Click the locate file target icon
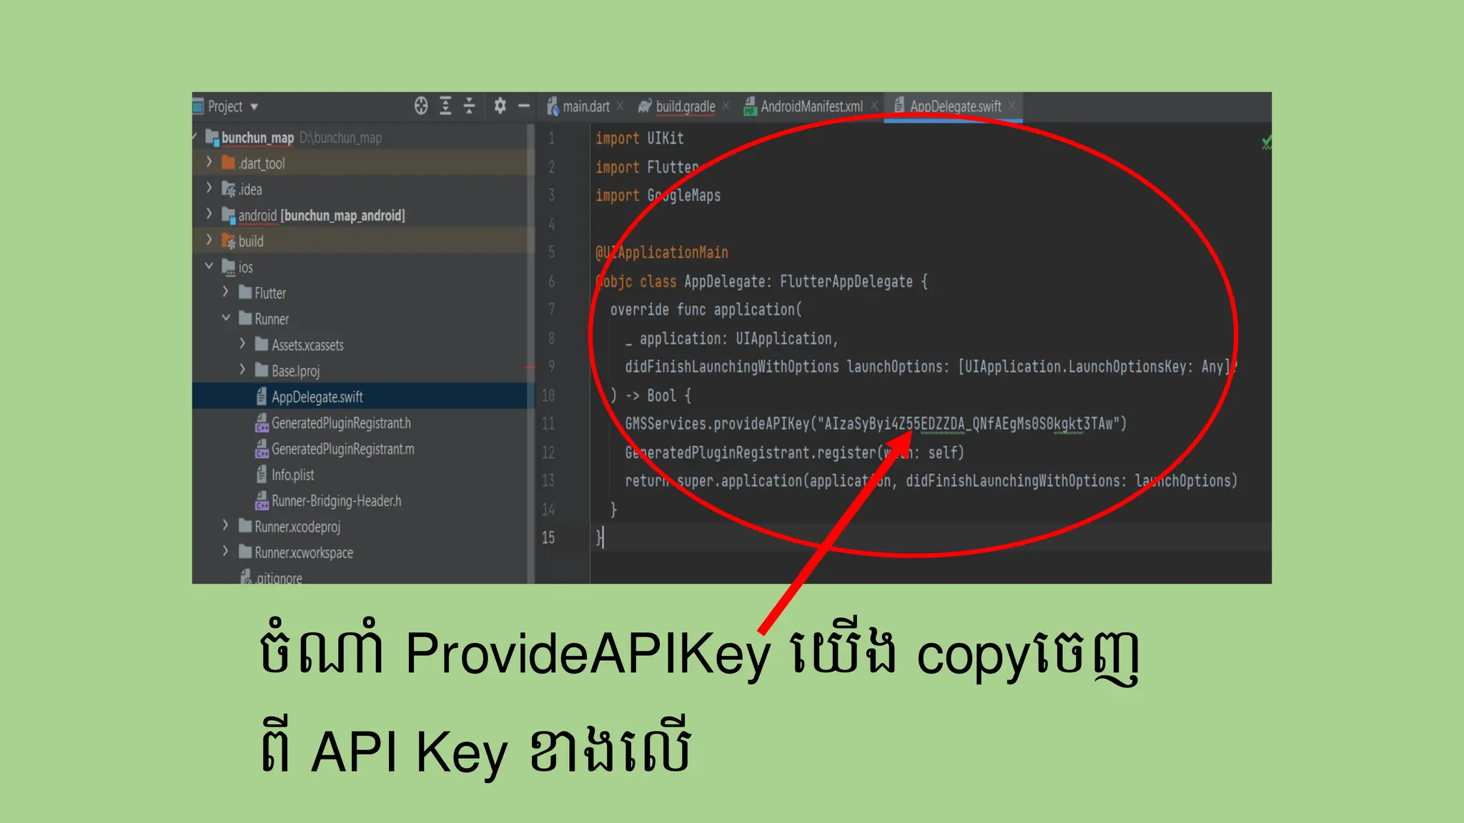This screenshot has height=823, width=1464. [421, 106]
